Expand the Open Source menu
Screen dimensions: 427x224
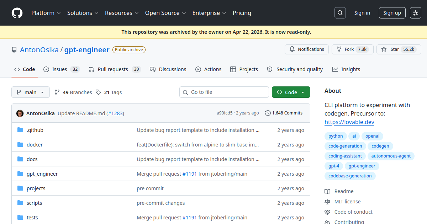tap(165, 13)
